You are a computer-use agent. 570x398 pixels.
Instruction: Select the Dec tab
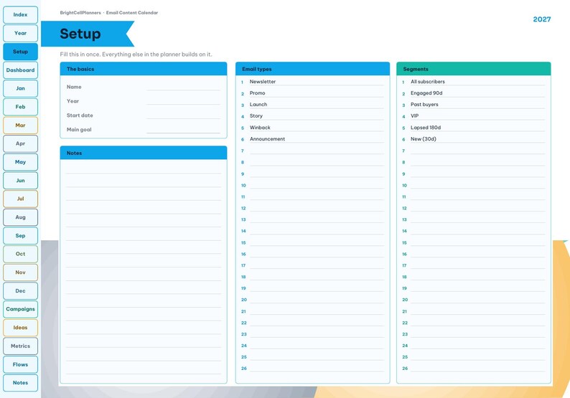(x=20, y=291)
